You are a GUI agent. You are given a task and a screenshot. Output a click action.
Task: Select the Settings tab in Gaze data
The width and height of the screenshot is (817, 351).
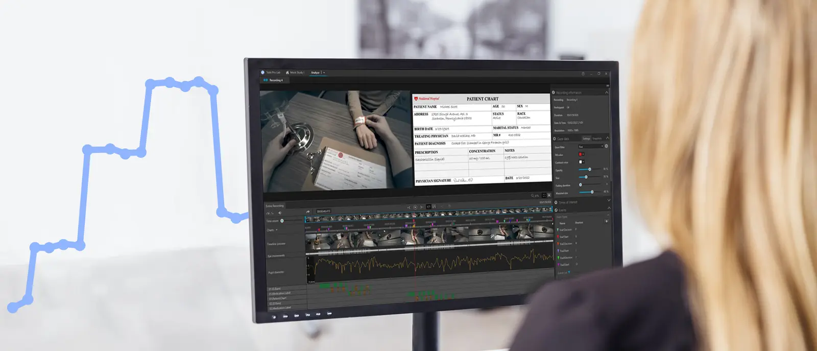coord(586,138)
